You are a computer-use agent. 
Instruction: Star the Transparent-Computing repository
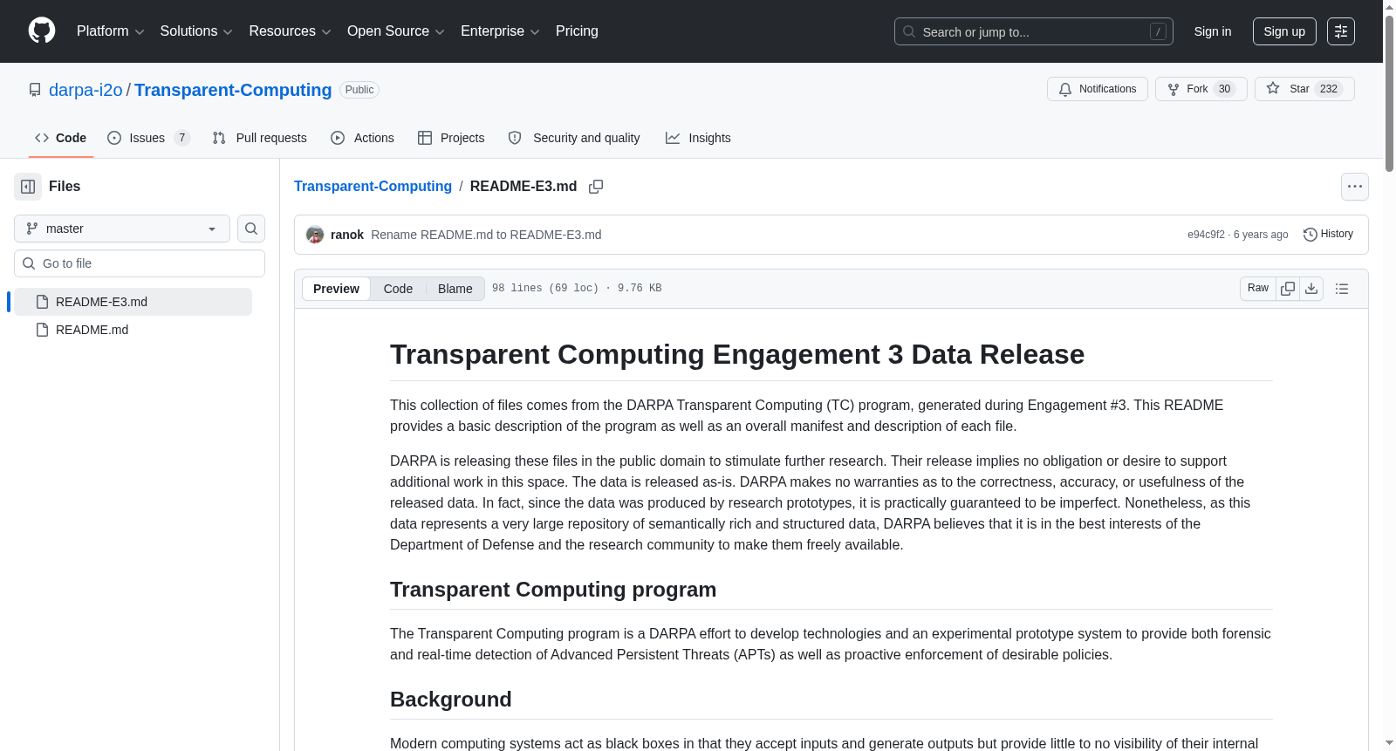pyautogui.click(x=1304, y=89)
